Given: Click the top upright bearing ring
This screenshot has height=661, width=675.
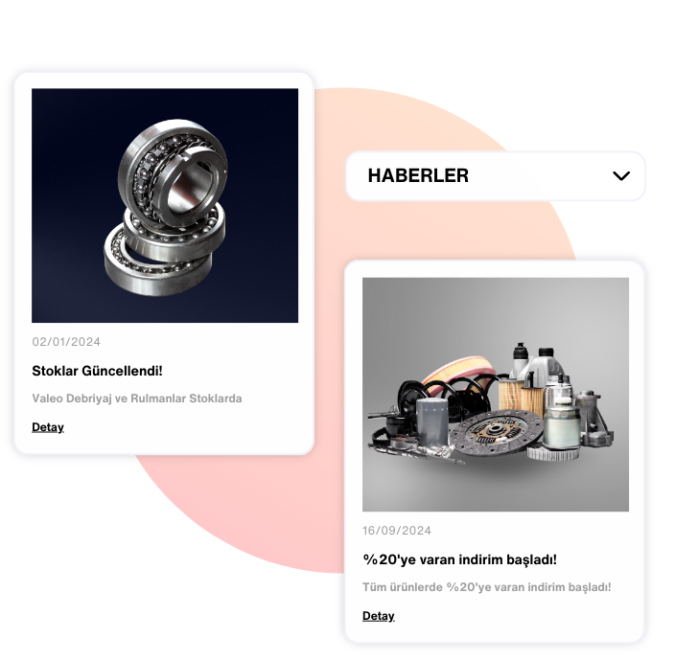Looking at the screenshot, I should tap(173, 170).
